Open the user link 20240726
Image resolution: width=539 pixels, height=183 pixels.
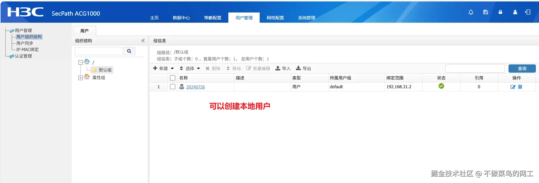tap(196, 87)
